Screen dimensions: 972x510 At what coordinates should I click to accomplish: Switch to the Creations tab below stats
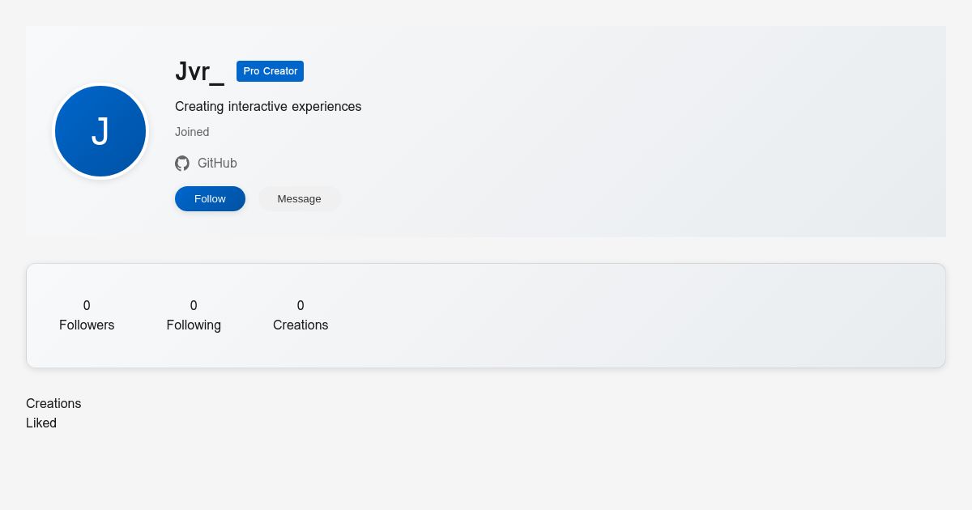(x=53, y=403)
